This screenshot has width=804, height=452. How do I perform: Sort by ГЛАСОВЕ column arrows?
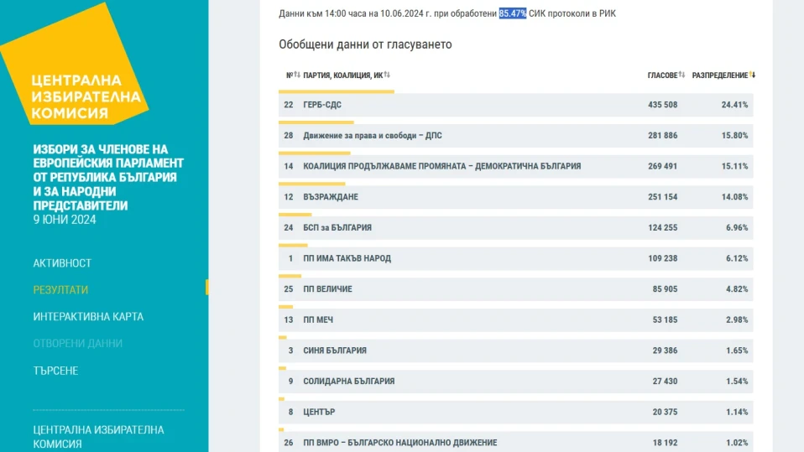(x=682, y=75)
